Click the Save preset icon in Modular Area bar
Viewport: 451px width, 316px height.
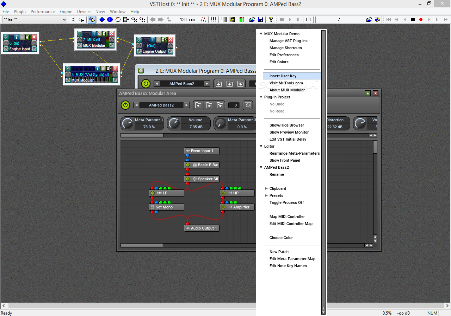[209, 105]
